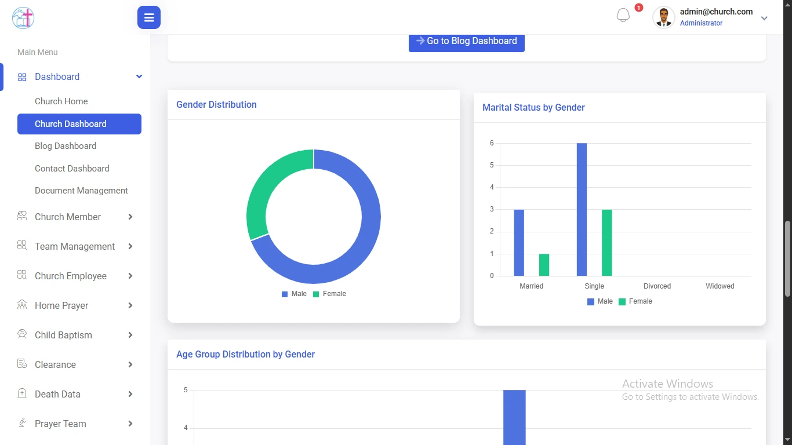The height and width of the screenshot is (445, 792).
Task: Toggle the Female legend under Gender Distribution
Action: point(330,294)
